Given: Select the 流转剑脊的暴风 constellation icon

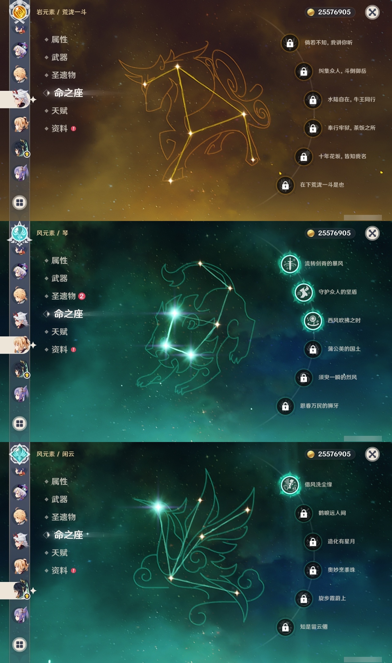Looking at the screenshot, I should (290, 264).
